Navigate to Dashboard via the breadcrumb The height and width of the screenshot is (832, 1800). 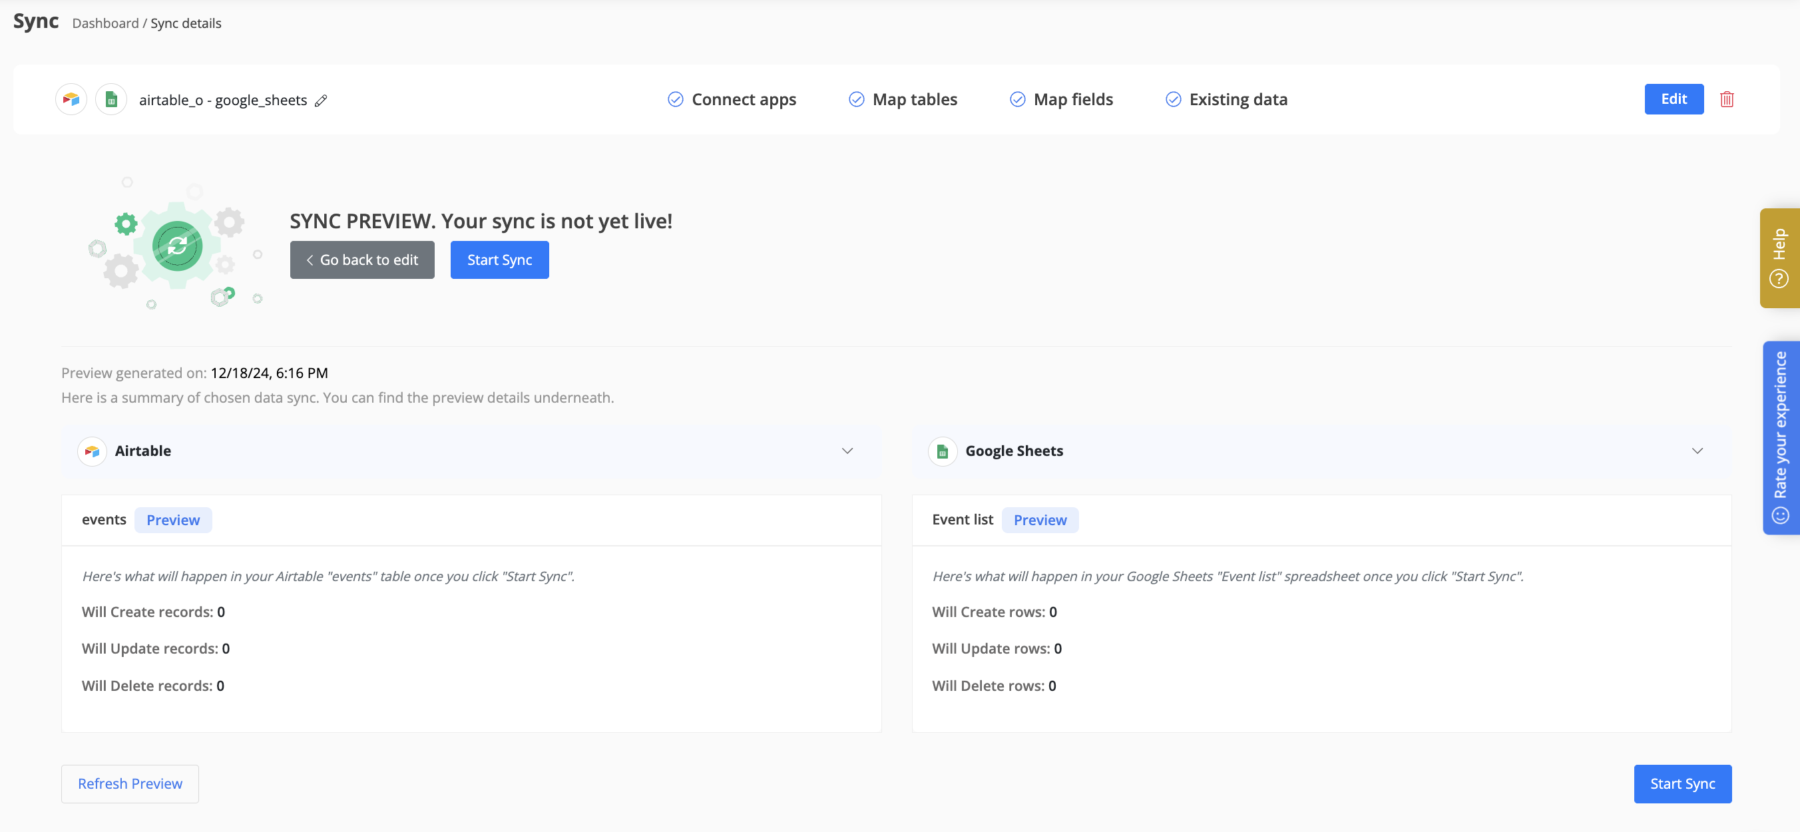106,24
